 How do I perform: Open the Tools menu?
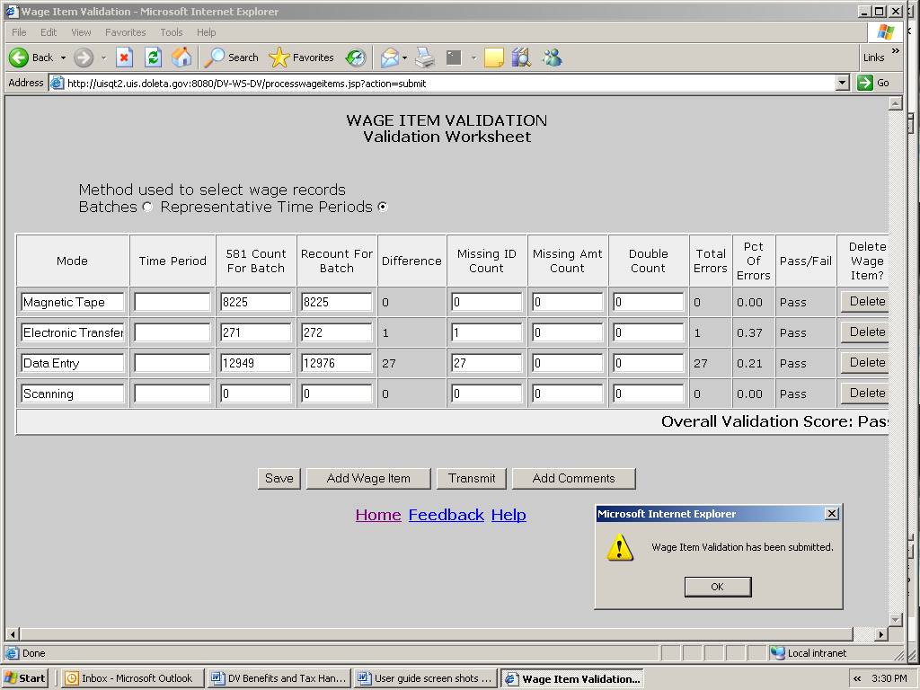[171, 32]
